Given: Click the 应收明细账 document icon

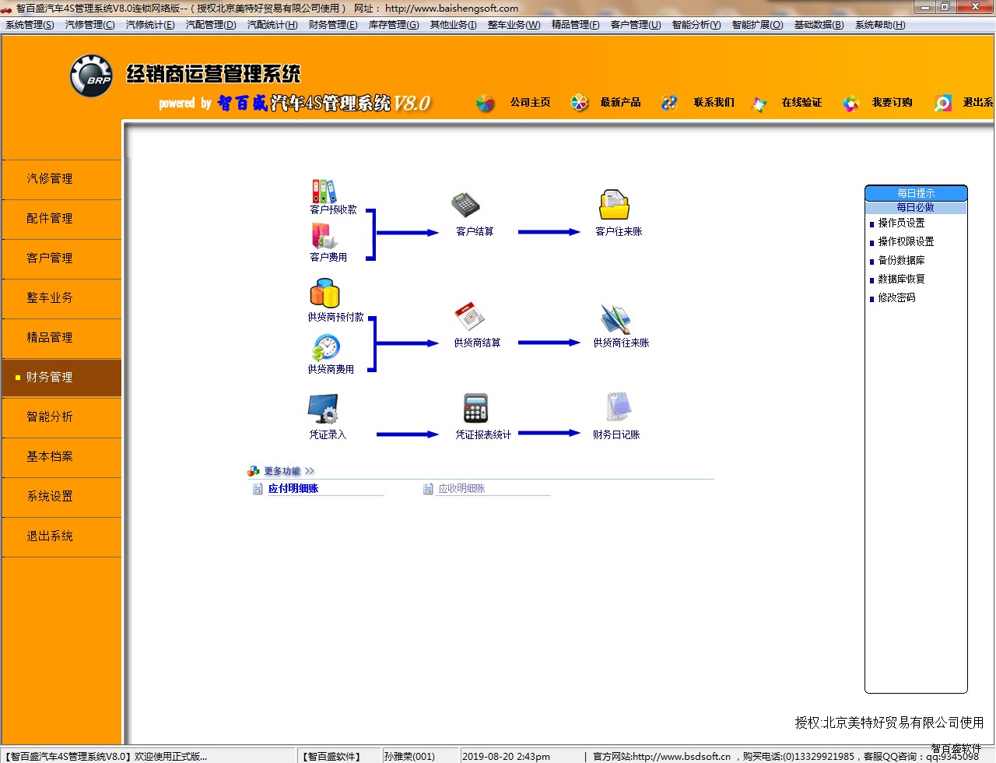Looking at the screenshot, I should coord(428,489).
